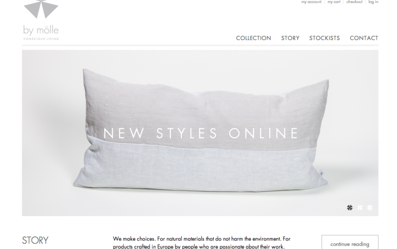Go to the Stockists page
The width and height of the screenshot is (397, 249).
point(324,38)
